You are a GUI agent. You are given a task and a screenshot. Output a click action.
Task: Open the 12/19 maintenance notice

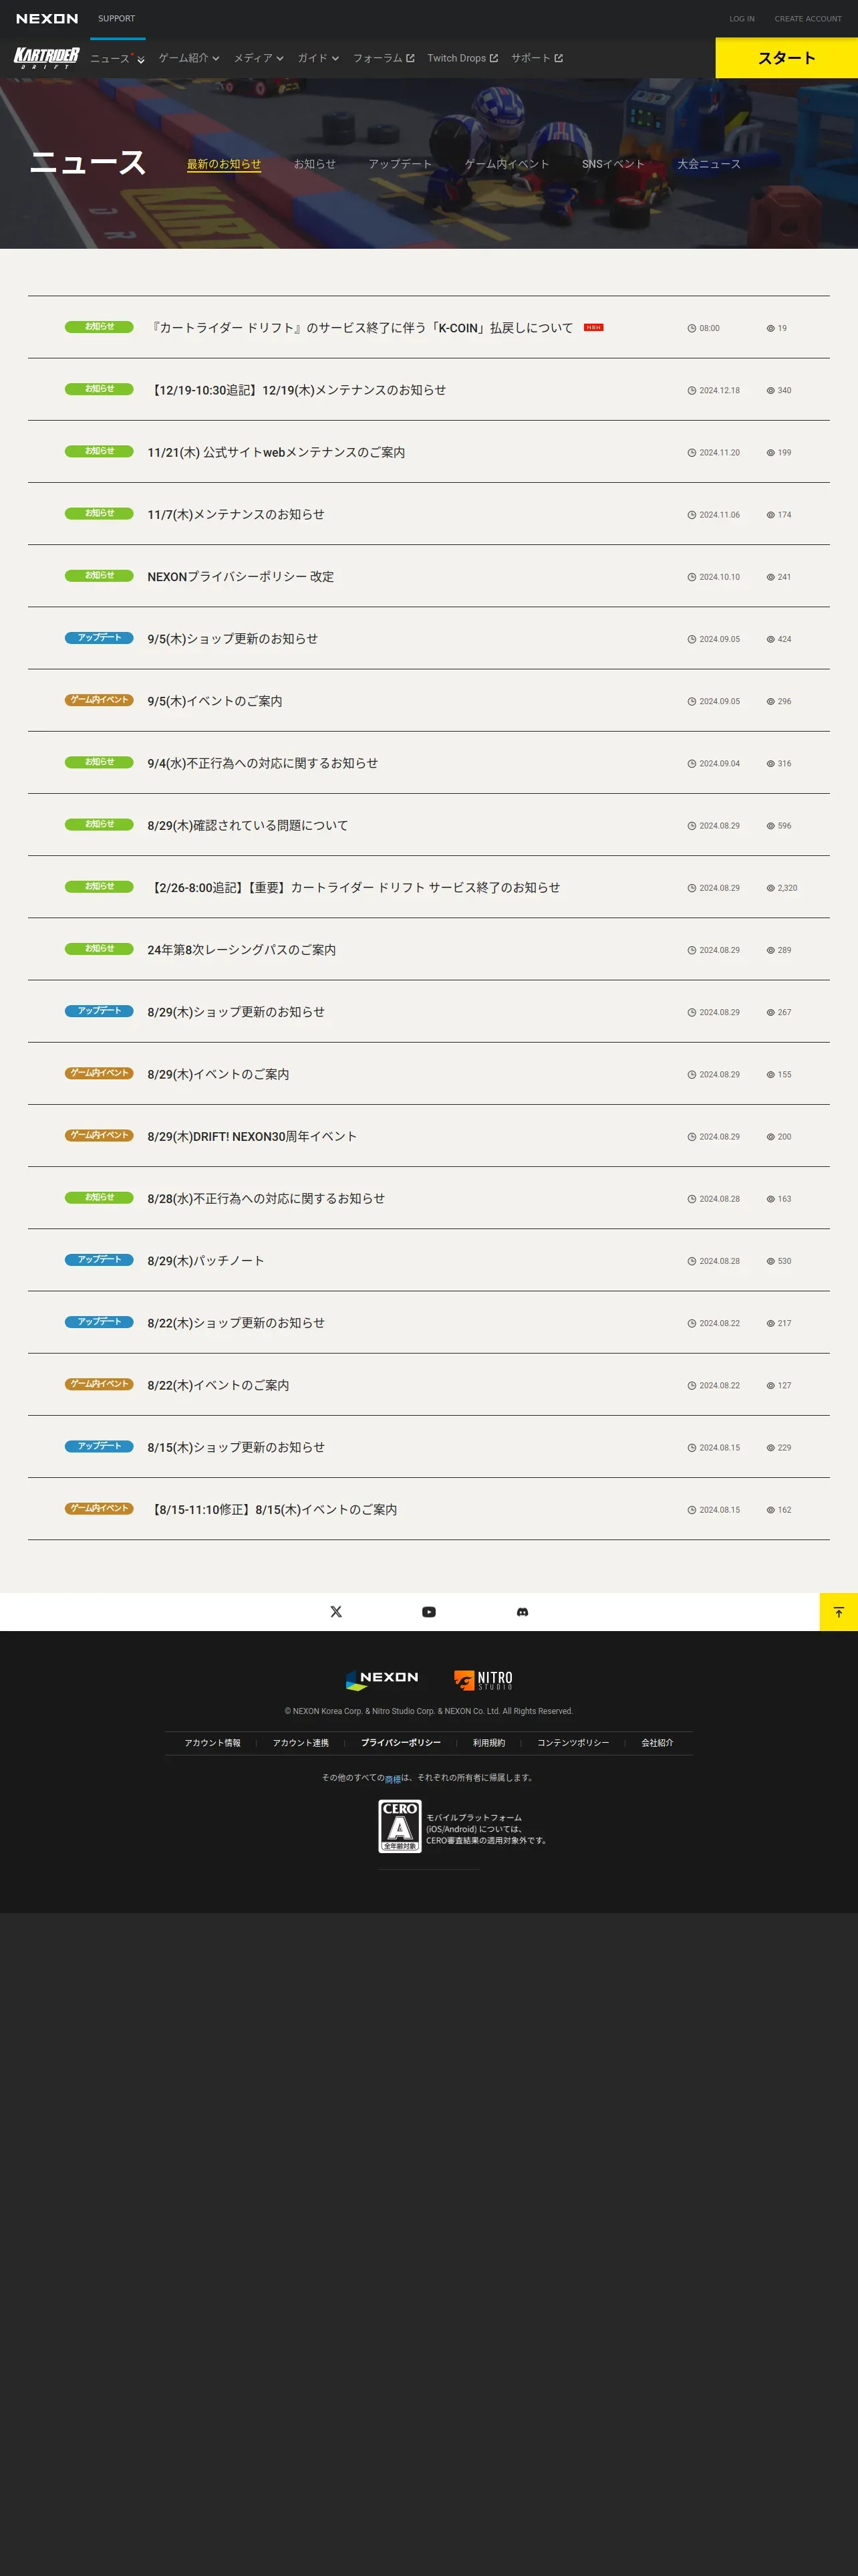point(297,390)
